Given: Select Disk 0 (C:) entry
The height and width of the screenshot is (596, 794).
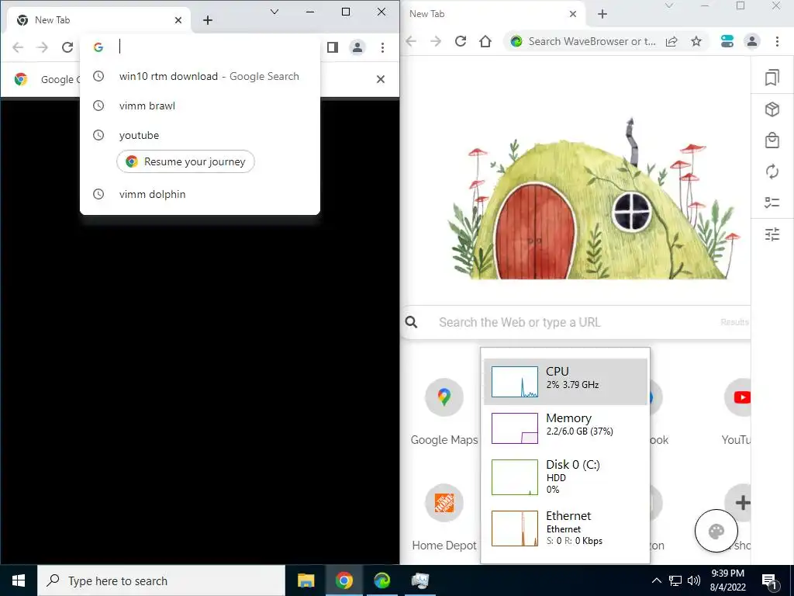Looking at the screenshot, I should [565, 477].
